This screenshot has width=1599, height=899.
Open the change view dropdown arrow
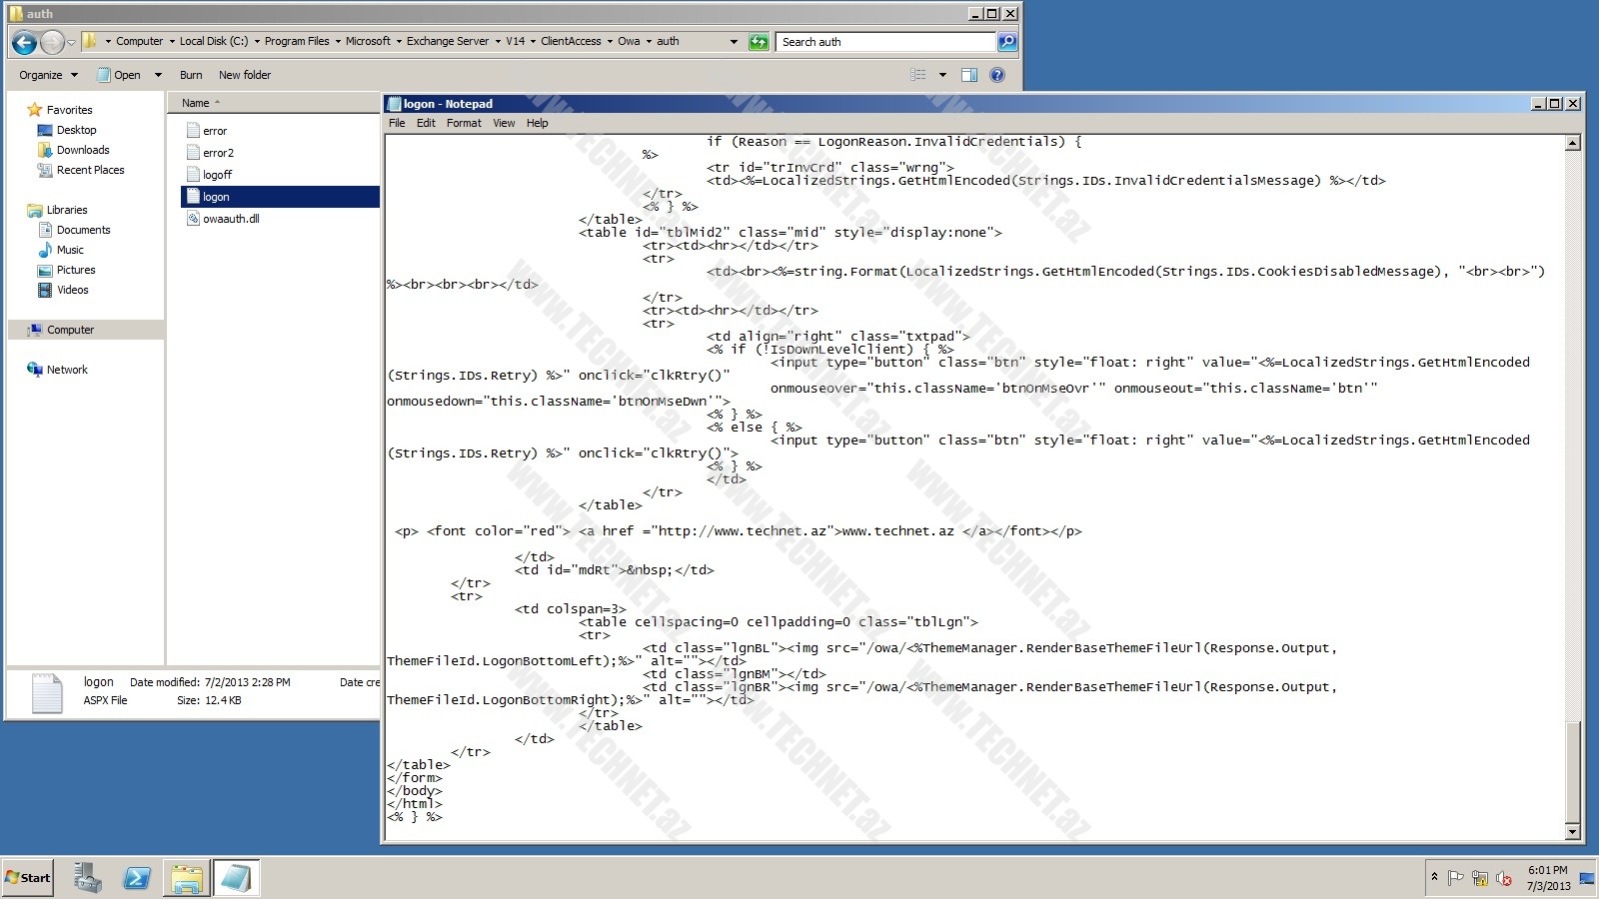pos(942,75)
